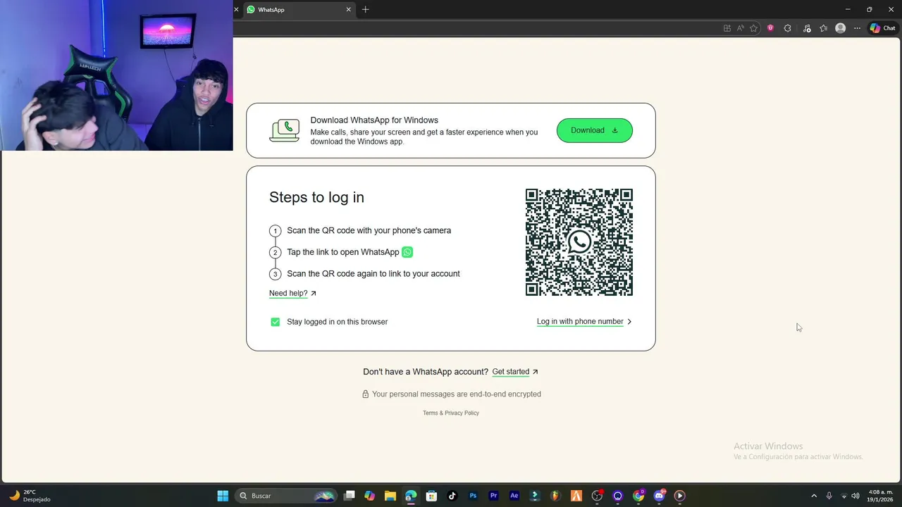This screenshot has height=507, width=902.
Task: Open the Windows Start menu
Action: click(223, 496)
